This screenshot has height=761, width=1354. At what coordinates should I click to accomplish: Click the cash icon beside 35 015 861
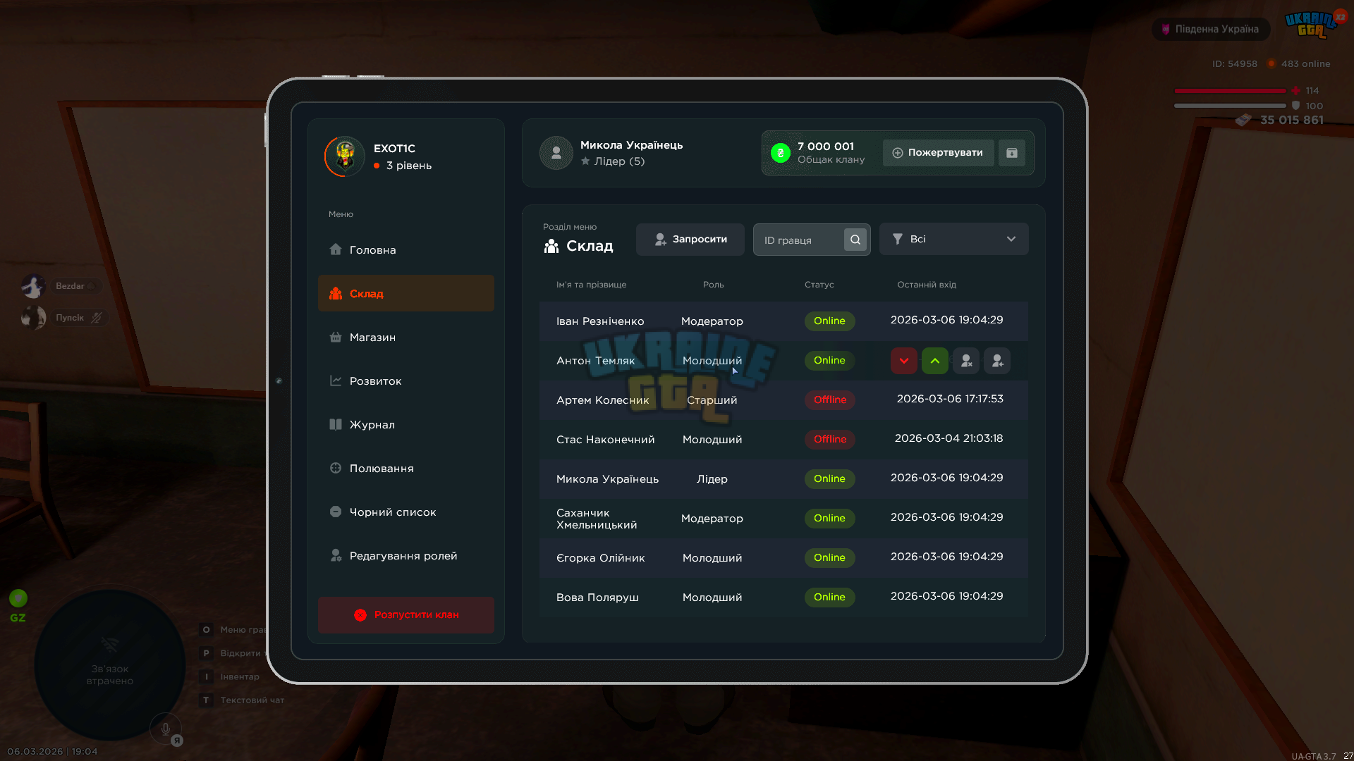point(1243,120)
